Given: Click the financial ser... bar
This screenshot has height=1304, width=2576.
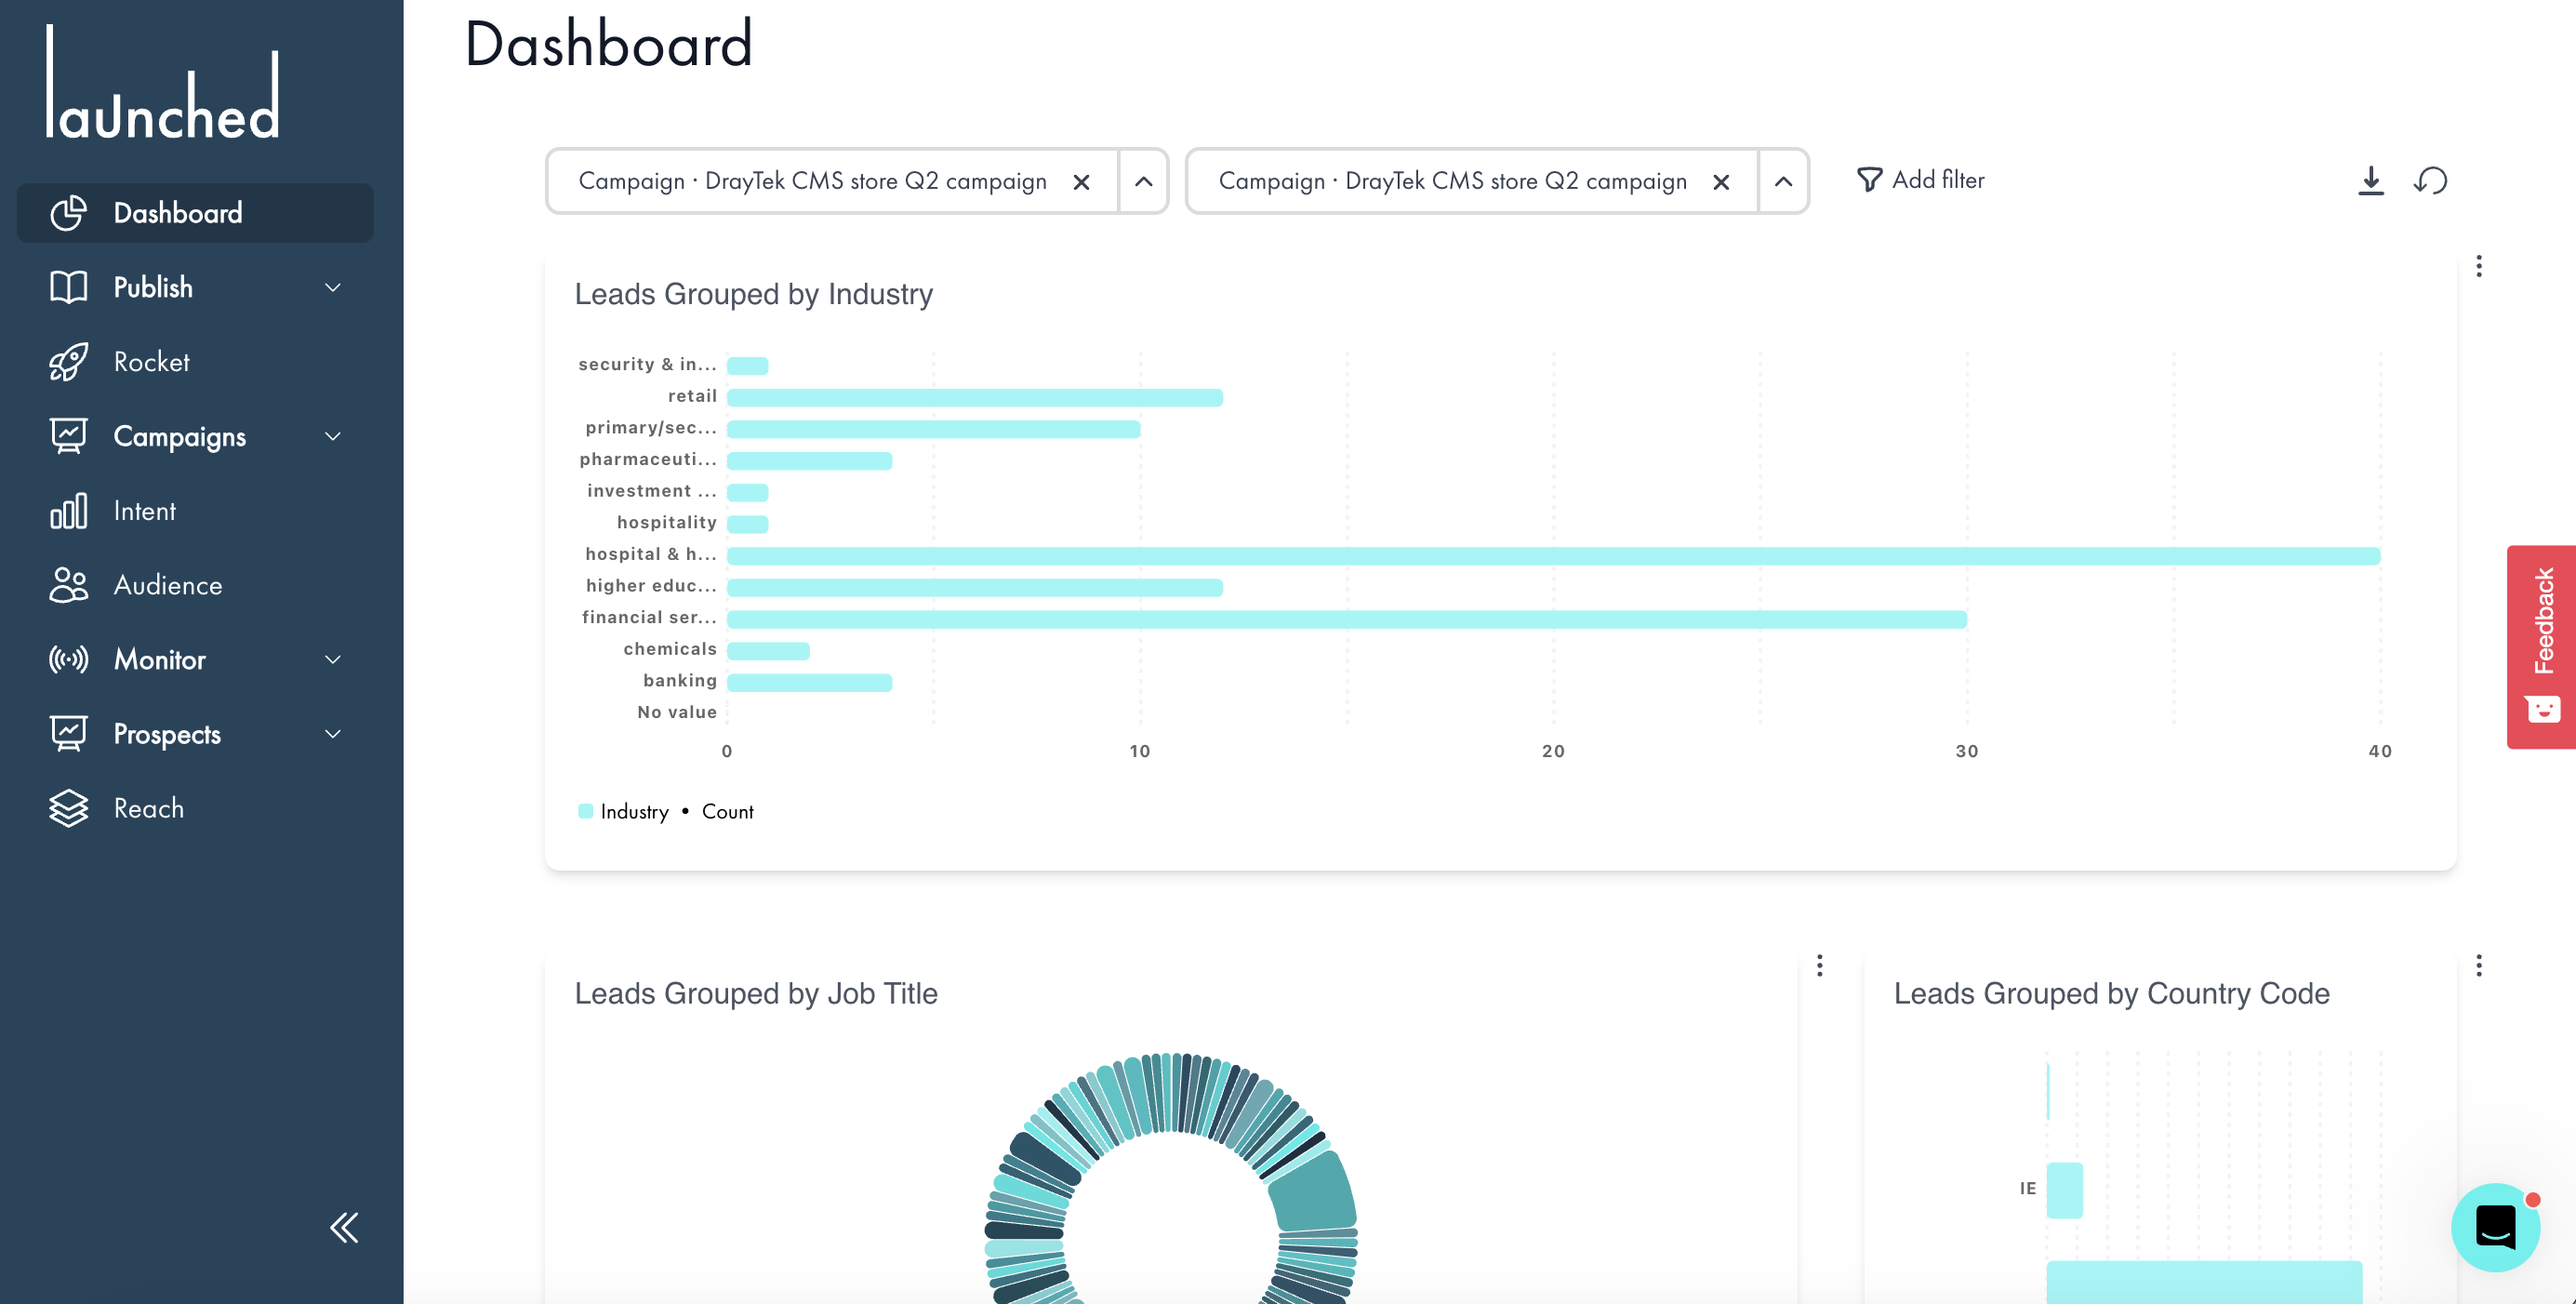Looking at the screenshot, I should (1347, 619).
